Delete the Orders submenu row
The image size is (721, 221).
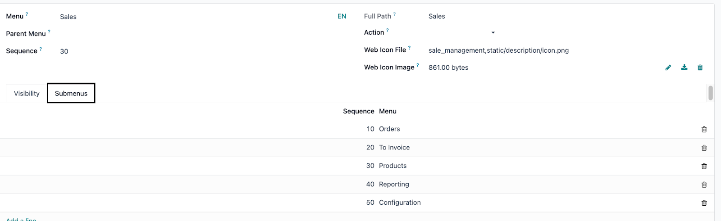coord(704,129)
